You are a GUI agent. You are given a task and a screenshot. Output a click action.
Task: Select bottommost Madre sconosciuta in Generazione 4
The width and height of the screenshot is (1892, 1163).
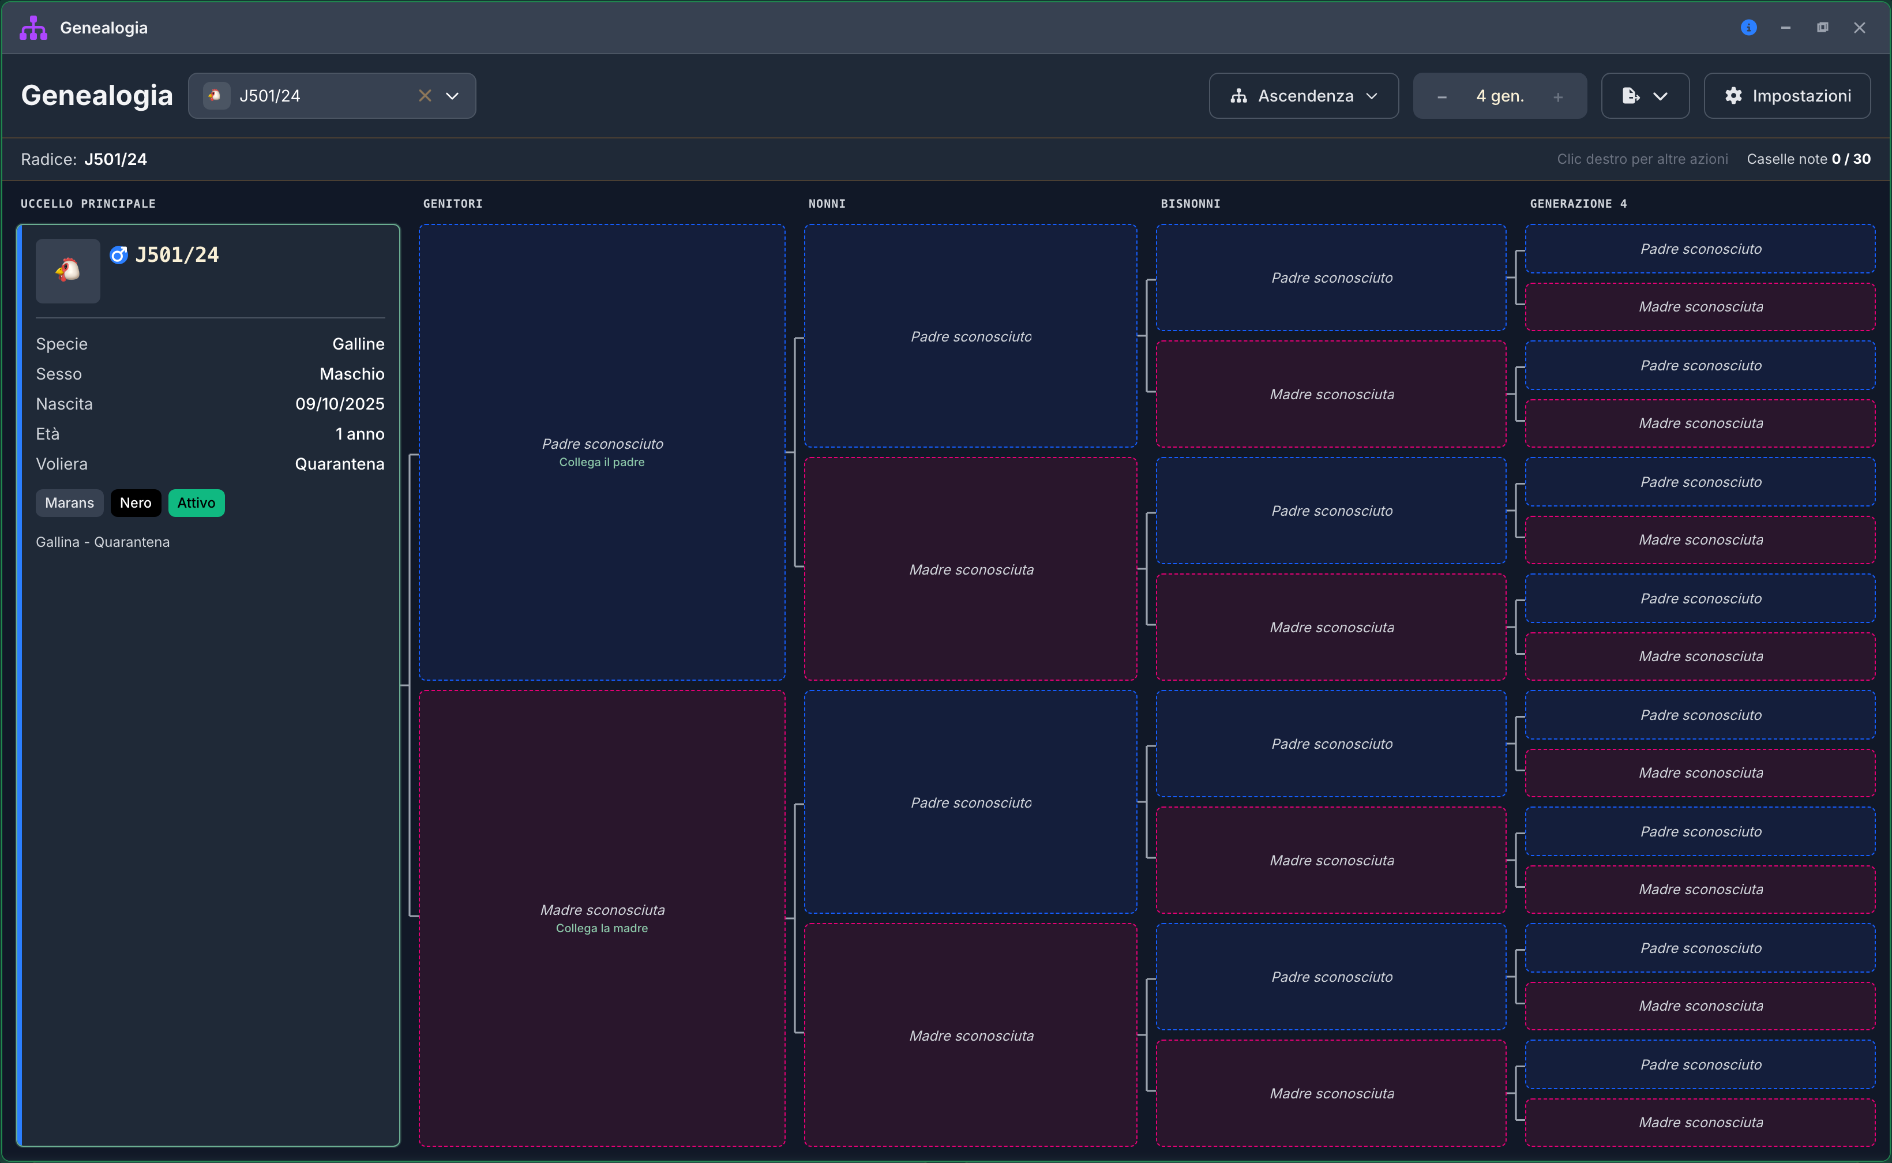click(1700, 1122)
